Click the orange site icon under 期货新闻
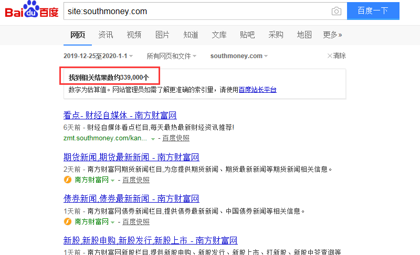 pyautogui.click(x=68, y=180)
